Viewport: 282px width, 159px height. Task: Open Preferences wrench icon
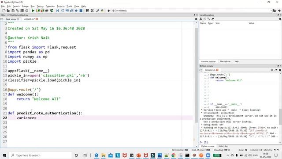pos(97,11)
